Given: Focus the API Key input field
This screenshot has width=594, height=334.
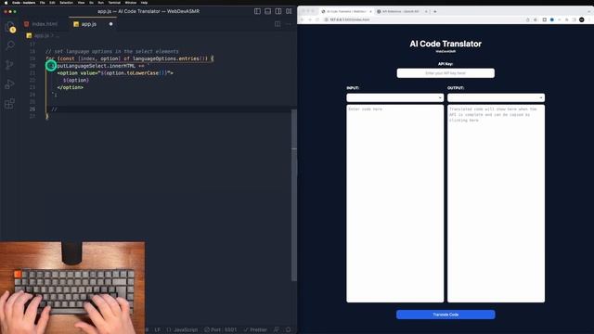Looking at the screenshot, I should click(x=445, y=73).
